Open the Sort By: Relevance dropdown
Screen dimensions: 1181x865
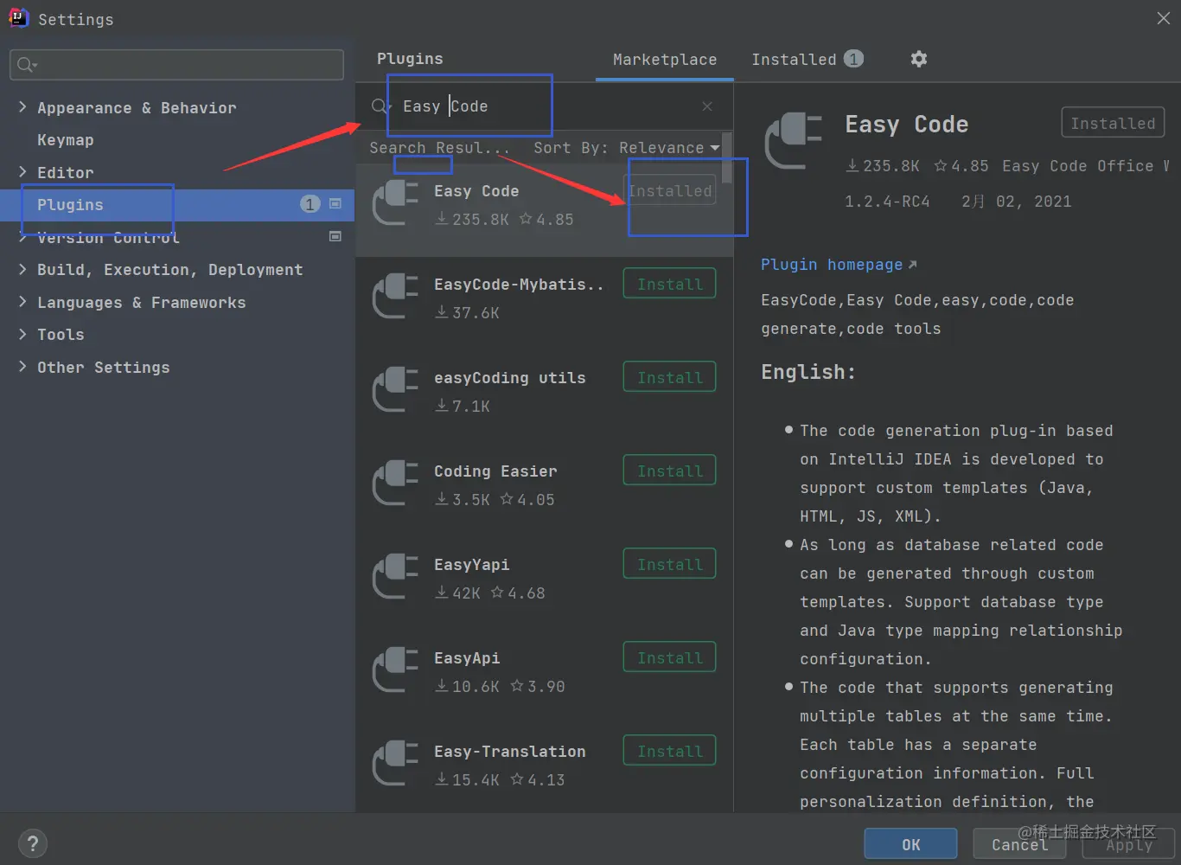[627, 148]
